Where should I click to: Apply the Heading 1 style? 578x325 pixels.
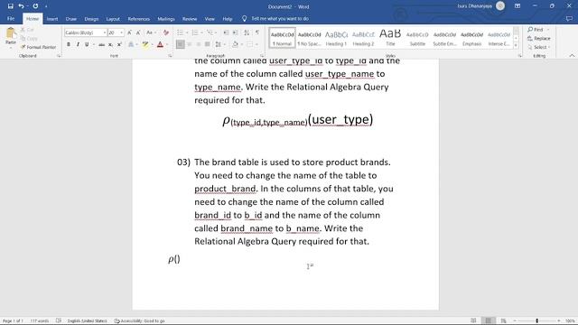click(336, 38)
